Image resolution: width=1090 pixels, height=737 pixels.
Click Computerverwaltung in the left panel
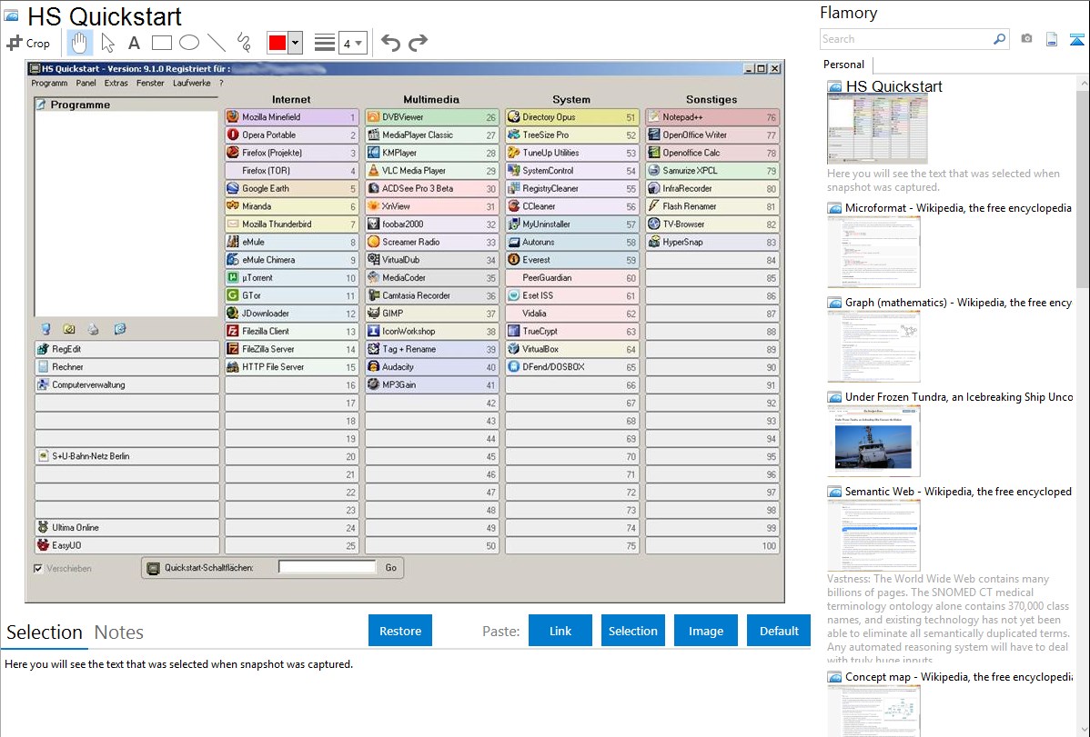tap(127, 384)
